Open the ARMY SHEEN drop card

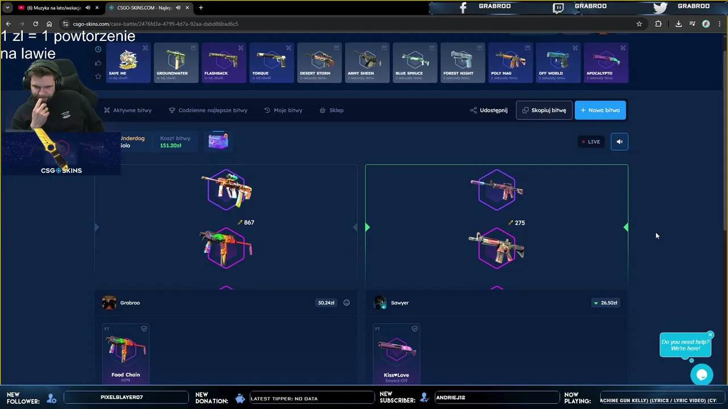click(367, 62)
